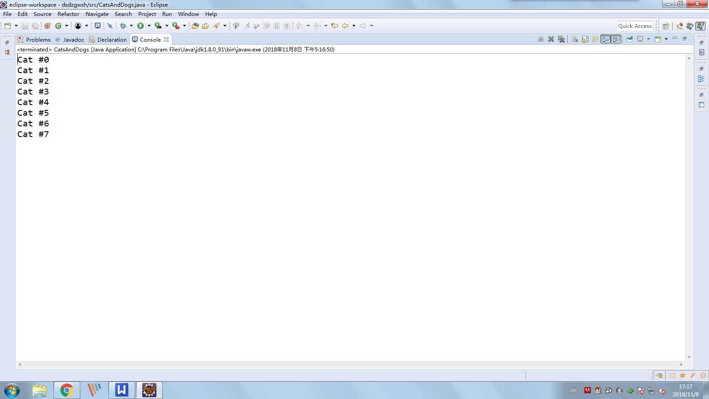Click the Task List icon in right trim
The width and height of the screenshot is (709, 399).
[x=701, y=52]
